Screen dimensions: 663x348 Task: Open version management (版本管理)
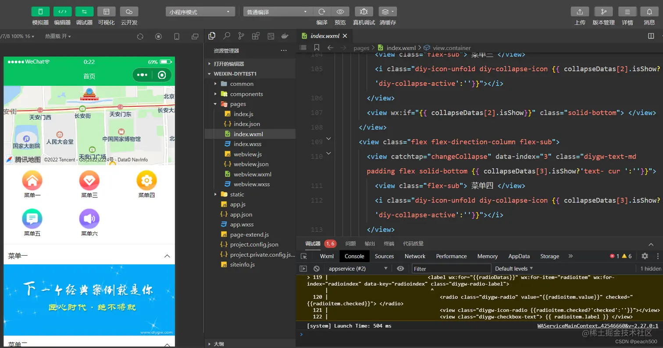point(603,12)
